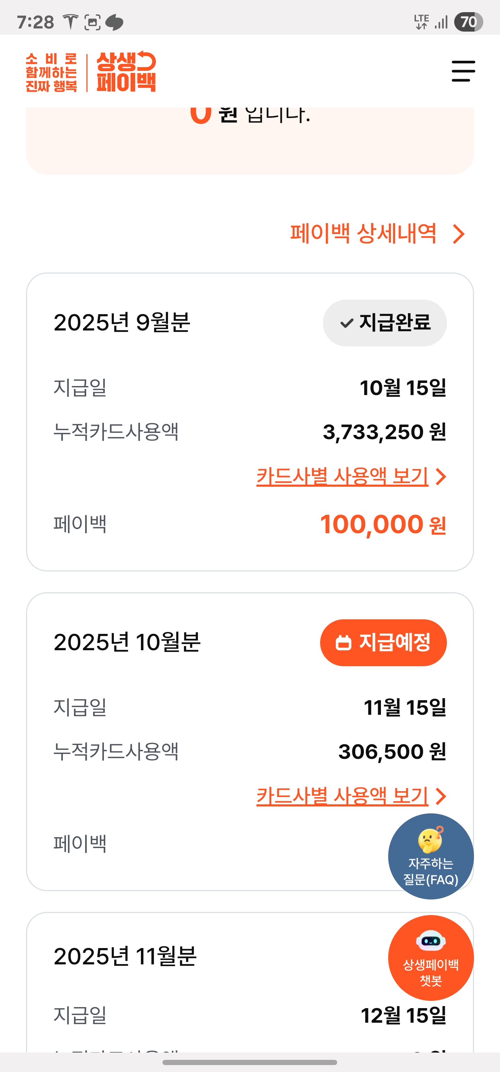This screenshot has width=500, height=1072.
Task: Tap the screenshot capture status icon
Action: (92, 22)
